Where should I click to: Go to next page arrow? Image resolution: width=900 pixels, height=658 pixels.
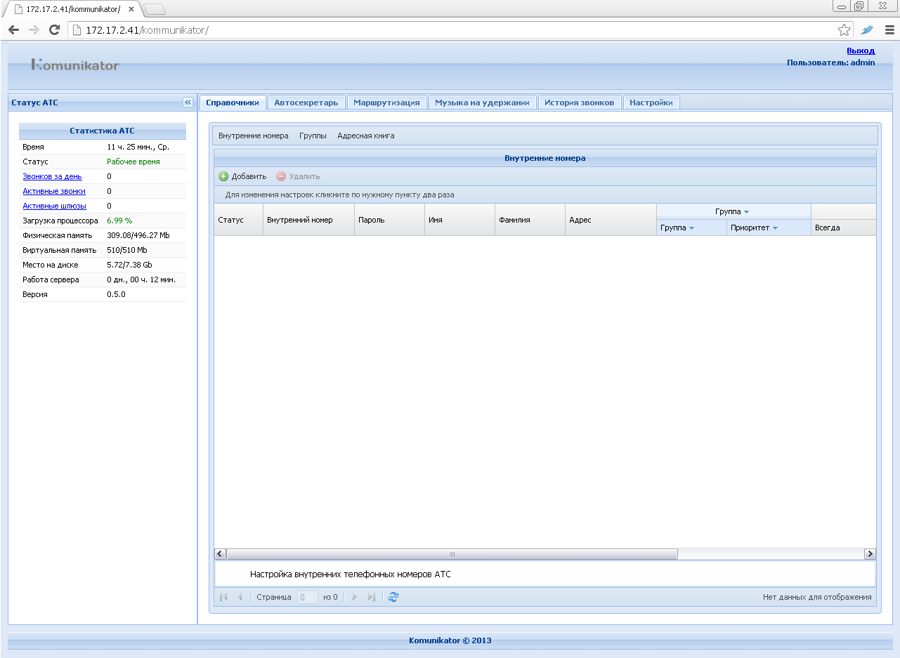pos(355,597)
